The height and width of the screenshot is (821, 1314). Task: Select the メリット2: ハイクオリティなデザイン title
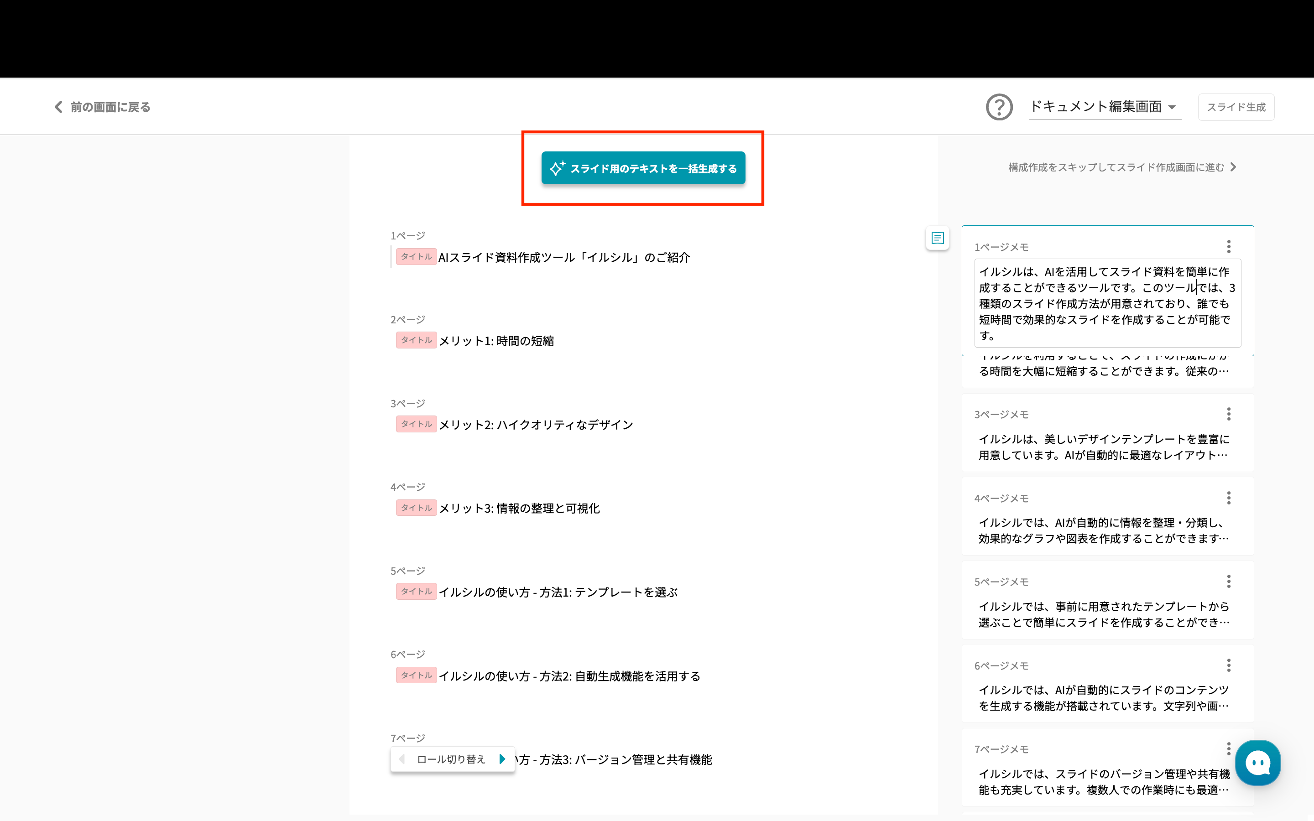pos(536,425)
